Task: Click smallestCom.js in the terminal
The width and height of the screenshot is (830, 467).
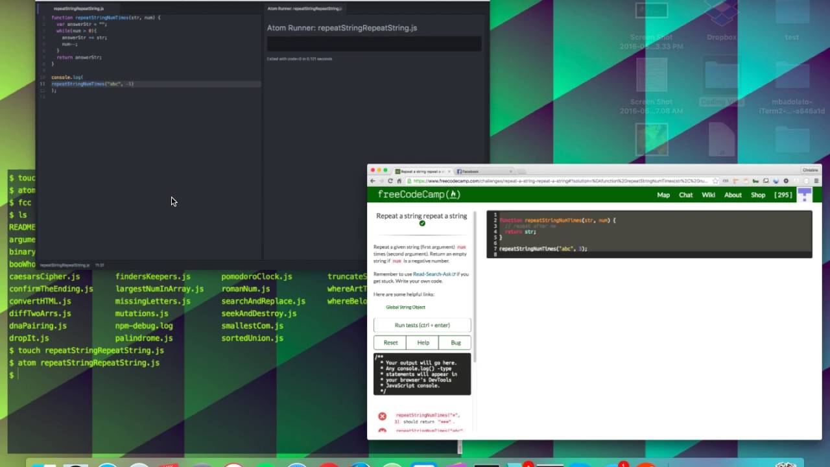Action: [252, 326]
